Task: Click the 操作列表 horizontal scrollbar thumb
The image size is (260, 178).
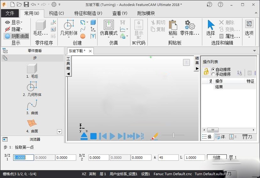Action: coord(213,130)
